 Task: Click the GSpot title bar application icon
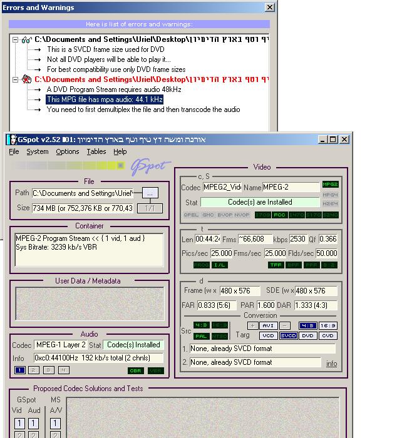point(12,140)
